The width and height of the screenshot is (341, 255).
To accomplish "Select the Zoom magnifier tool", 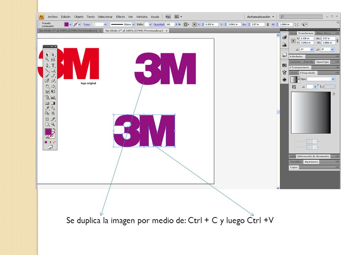I will coord(53,124).
